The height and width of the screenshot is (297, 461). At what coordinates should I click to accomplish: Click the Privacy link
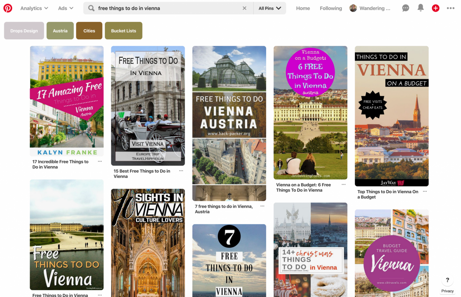pos(447,291)
